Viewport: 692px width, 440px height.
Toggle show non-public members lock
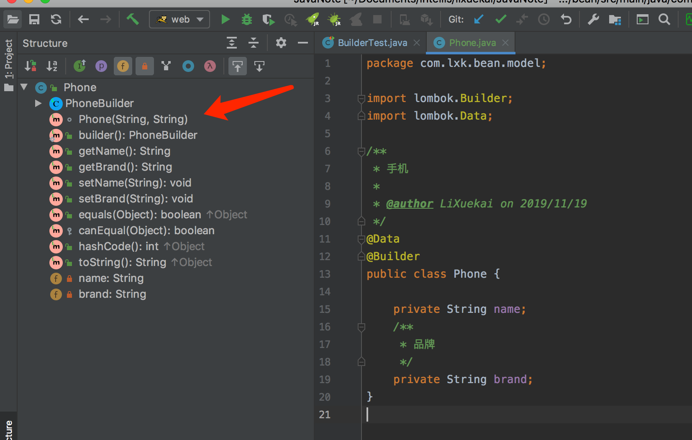[x=145, y=66]
